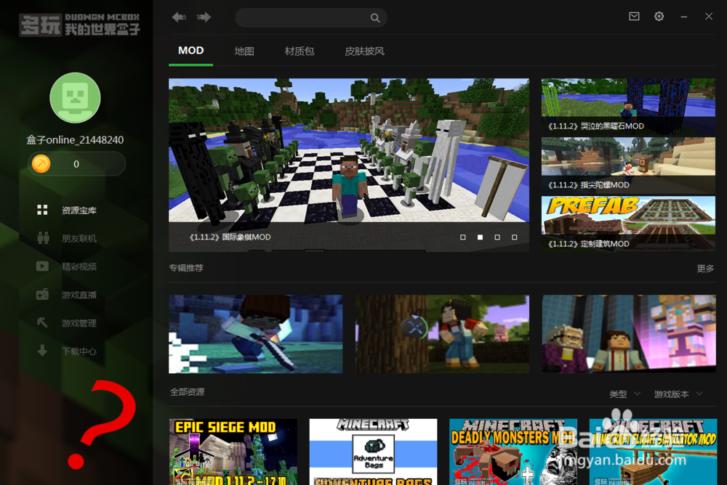Click the 全部资源 section heading
This screenshot has width=727, height=485.
pos(188,392)
